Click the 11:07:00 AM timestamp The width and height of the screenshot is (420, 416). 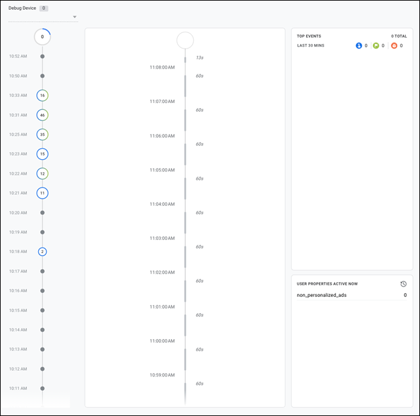162,102
